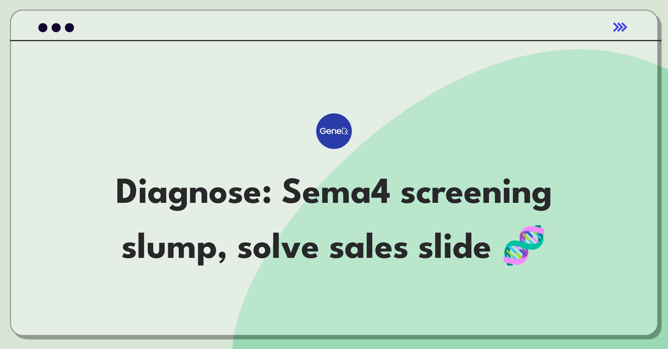Select the word "Sema4" in the title
The image size is (668, 349).
pos(336,192)
